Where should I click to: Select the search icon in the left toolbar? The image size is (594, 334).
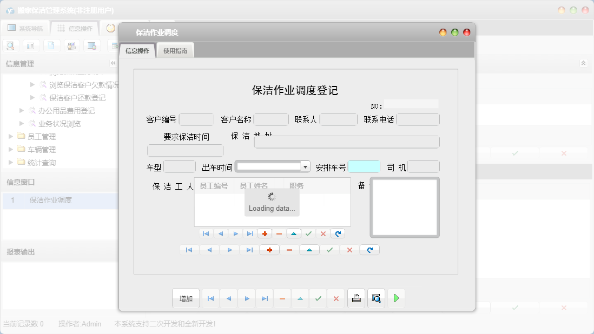pos(10,45)
